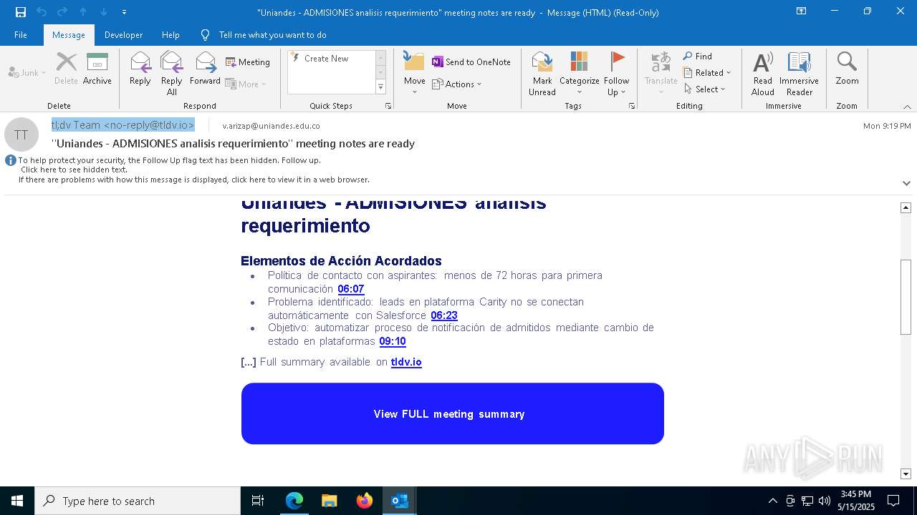The height and width of the screenshot is (515, 917).
Task: Reply to the sender
Action: (x=140, y=69)
